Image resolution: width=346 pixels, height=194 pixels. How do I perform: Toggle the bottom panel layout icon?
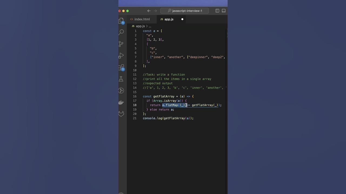pos(224,11)
